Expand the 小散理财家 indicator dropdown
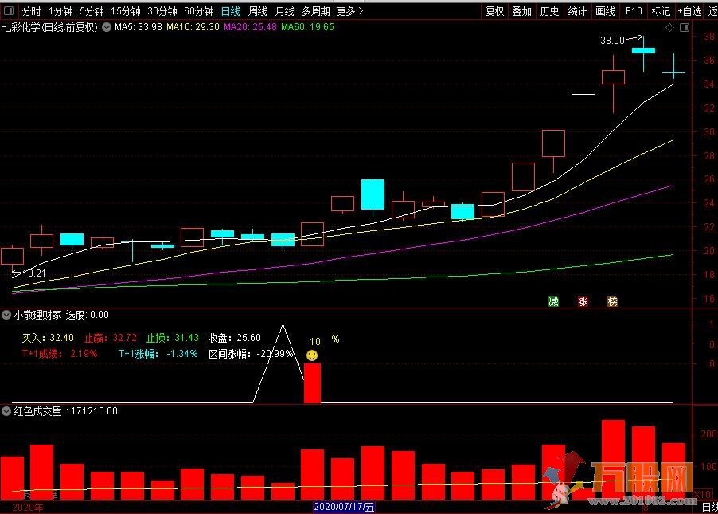718x514 pixels. click(6, 315)
